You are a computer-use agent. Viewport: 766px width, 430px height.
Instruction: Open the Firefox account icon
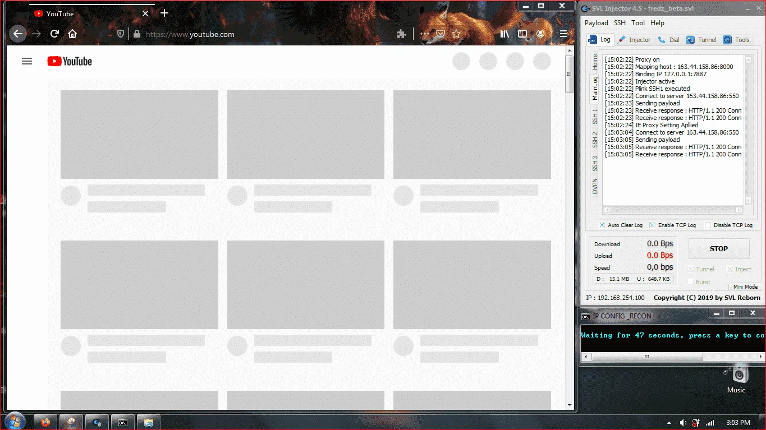(540, 34)
